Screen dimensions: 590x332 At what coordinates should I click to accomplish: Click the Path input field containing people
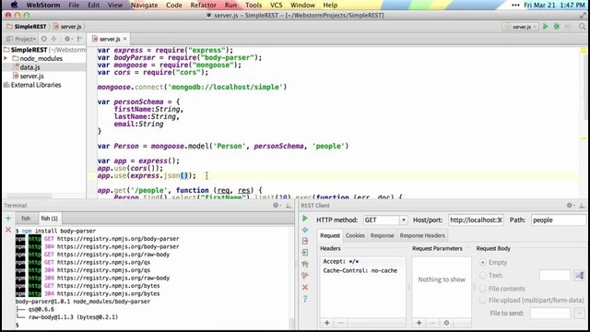click(x=559, y=219)
